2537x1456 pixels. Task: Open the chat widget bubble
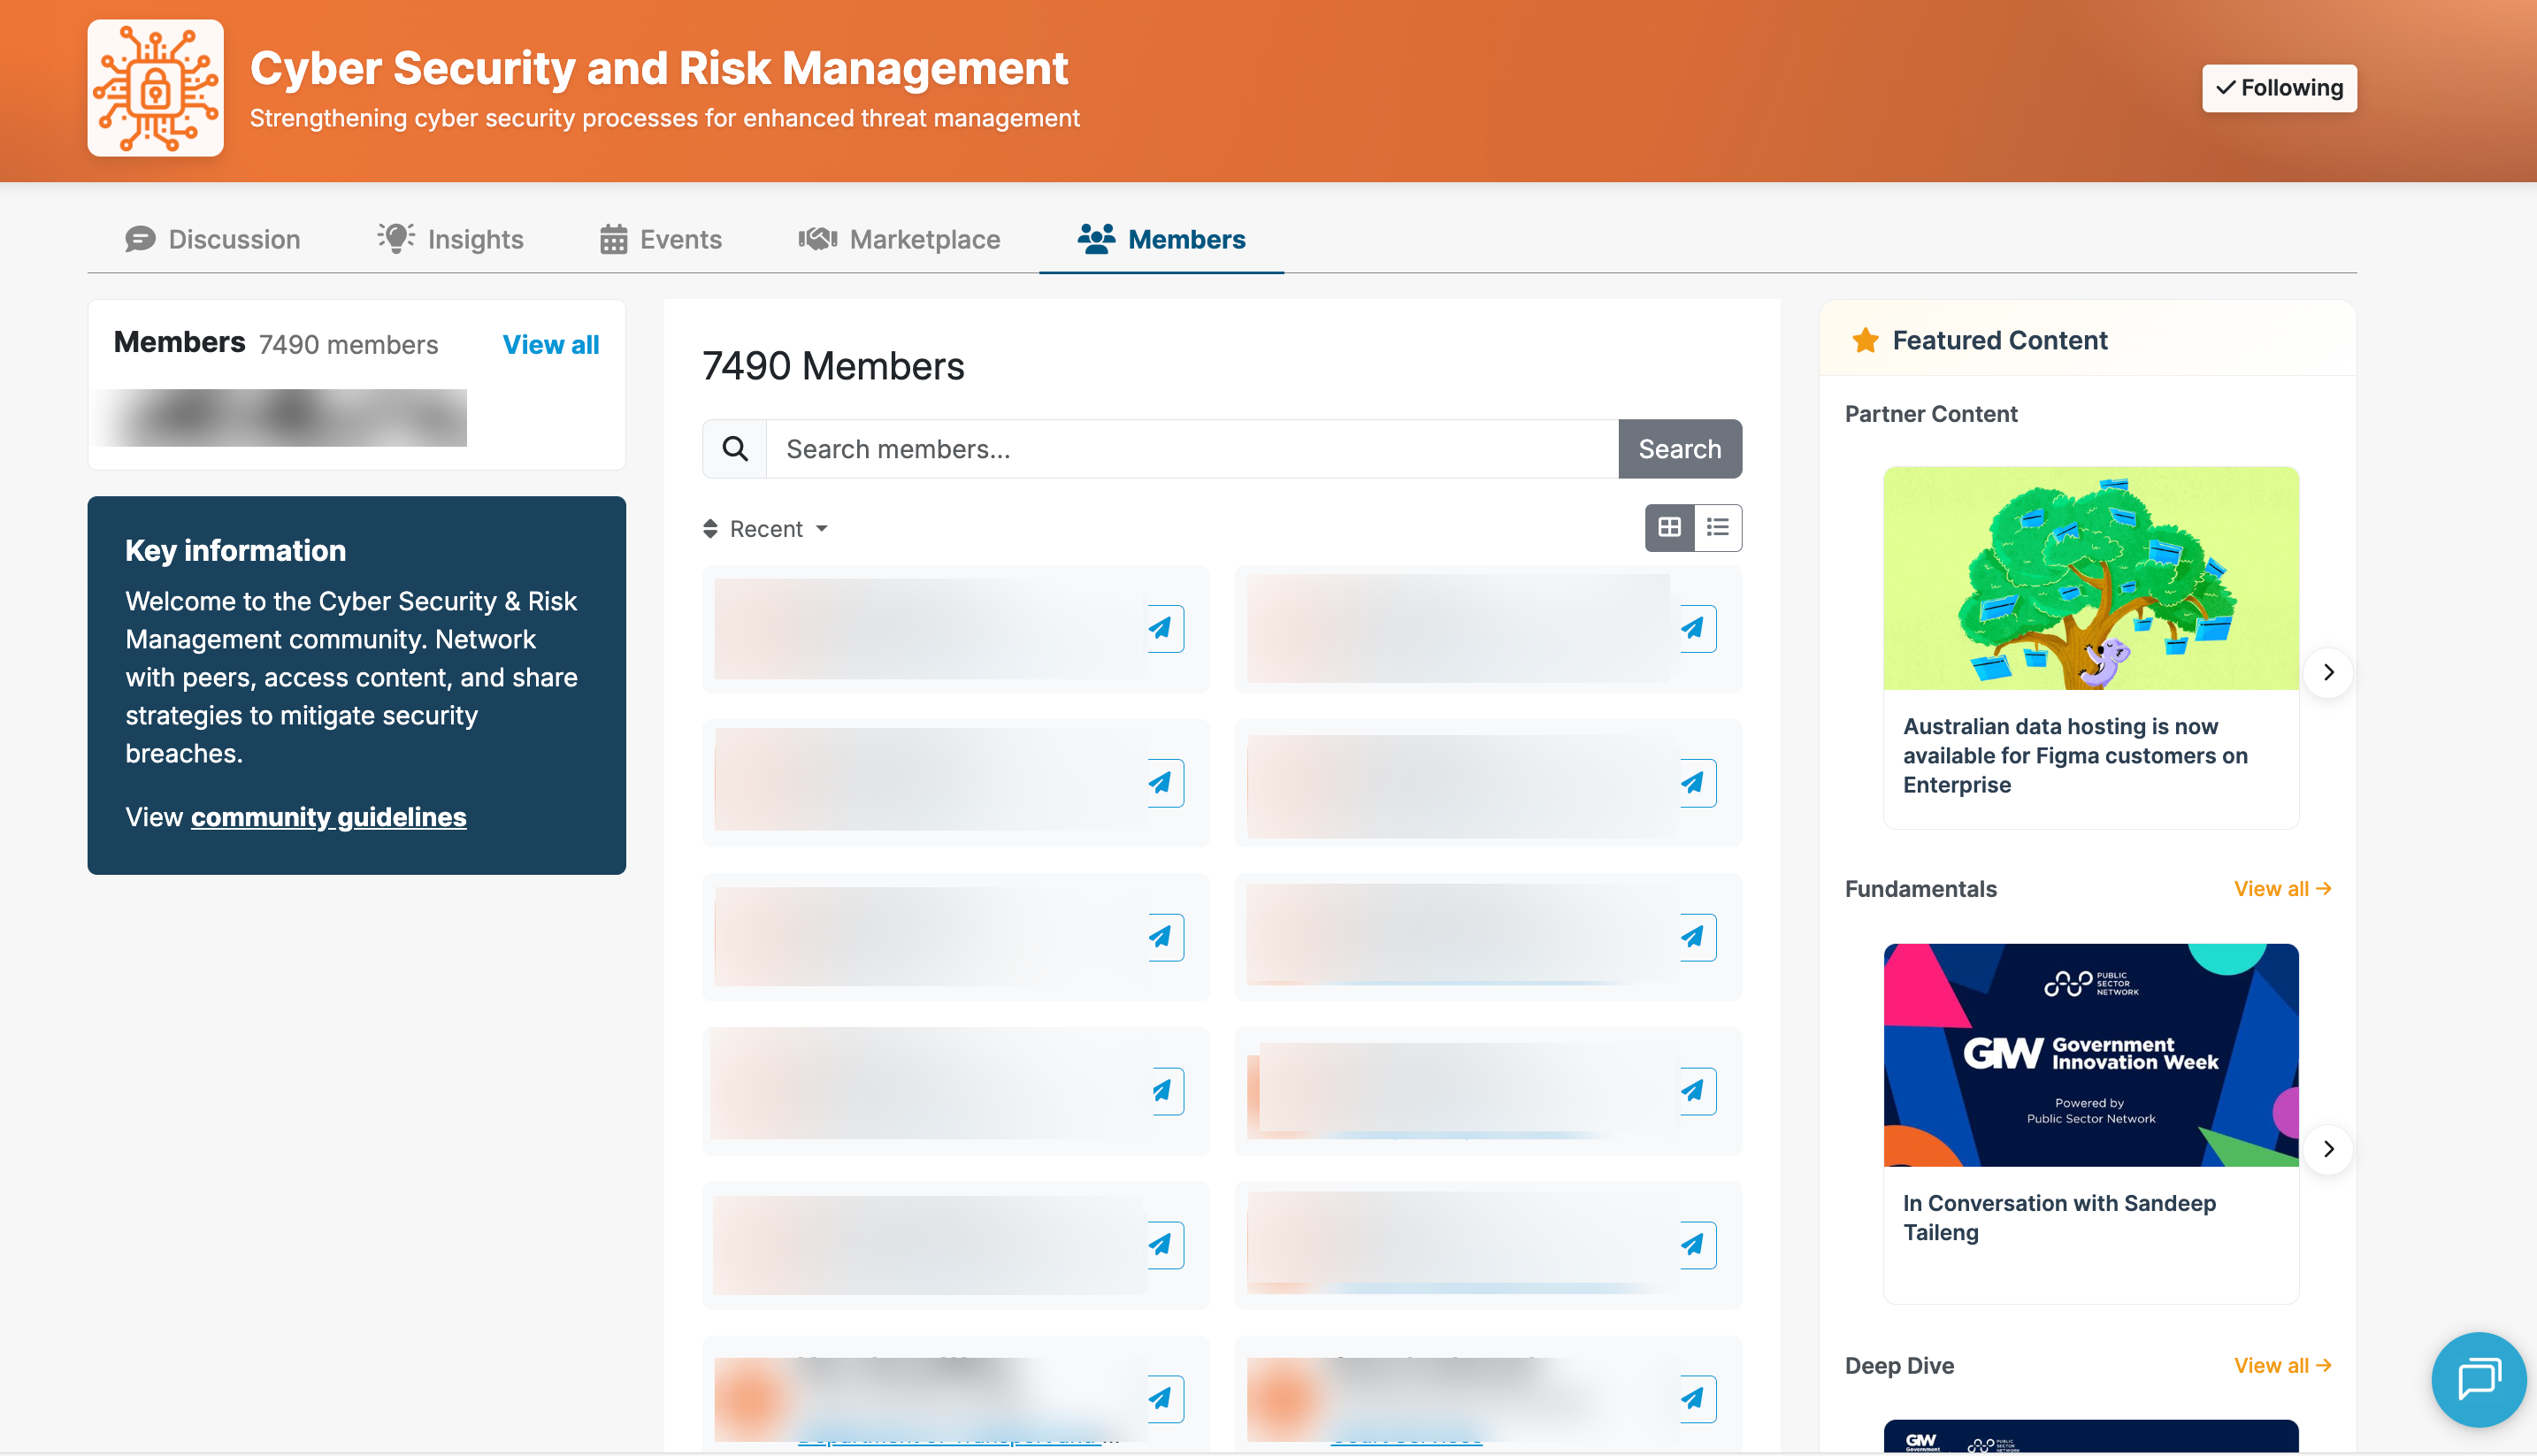(x=2479, y=1379)
